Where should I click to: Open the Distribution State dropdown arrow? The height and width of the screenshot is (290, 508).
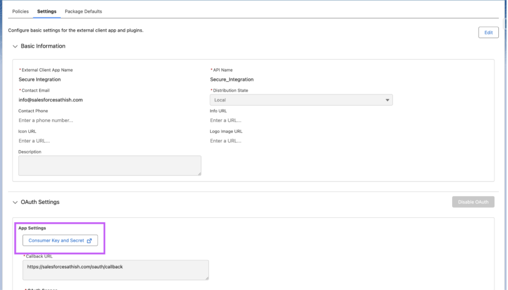tap(387, 100)
